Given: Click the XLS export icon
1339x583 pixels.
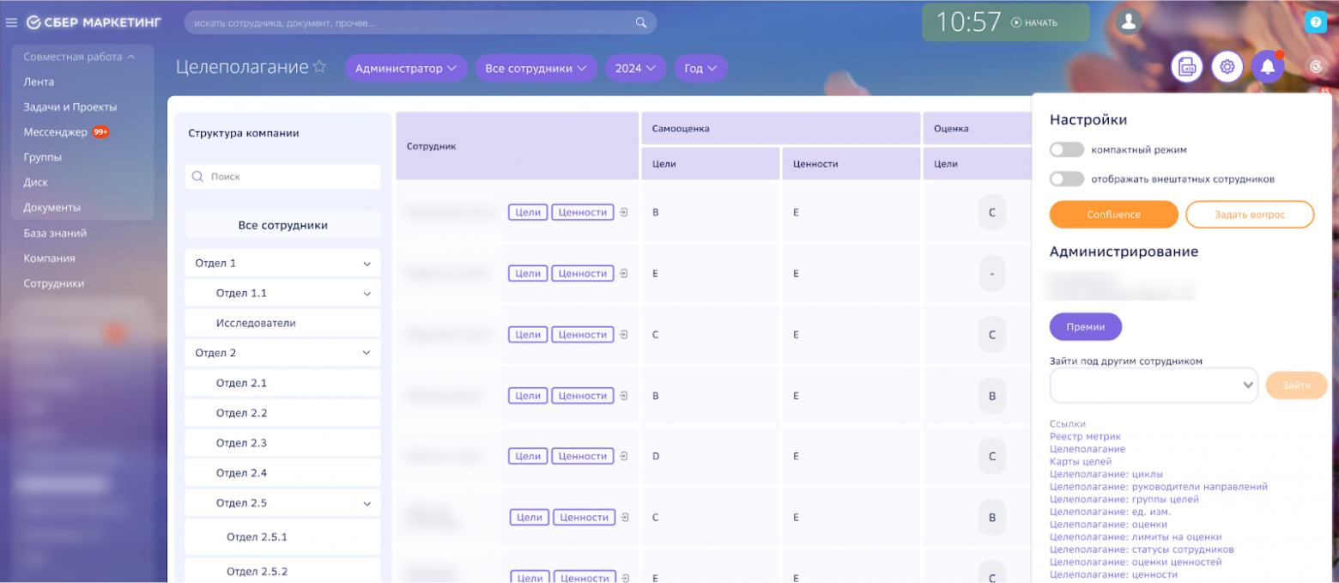Looking at the screenshot, I should [x=1186, y=67].
